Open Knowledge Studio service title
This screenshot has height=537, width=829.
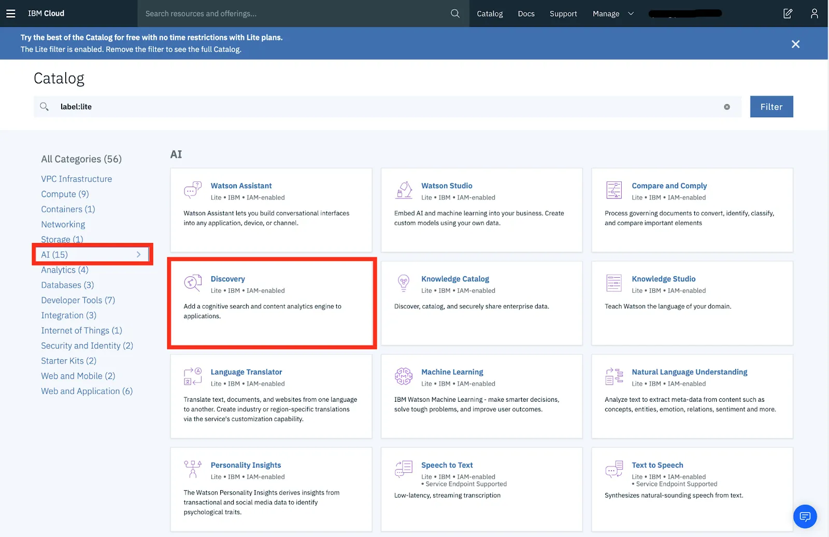point(663,279)
